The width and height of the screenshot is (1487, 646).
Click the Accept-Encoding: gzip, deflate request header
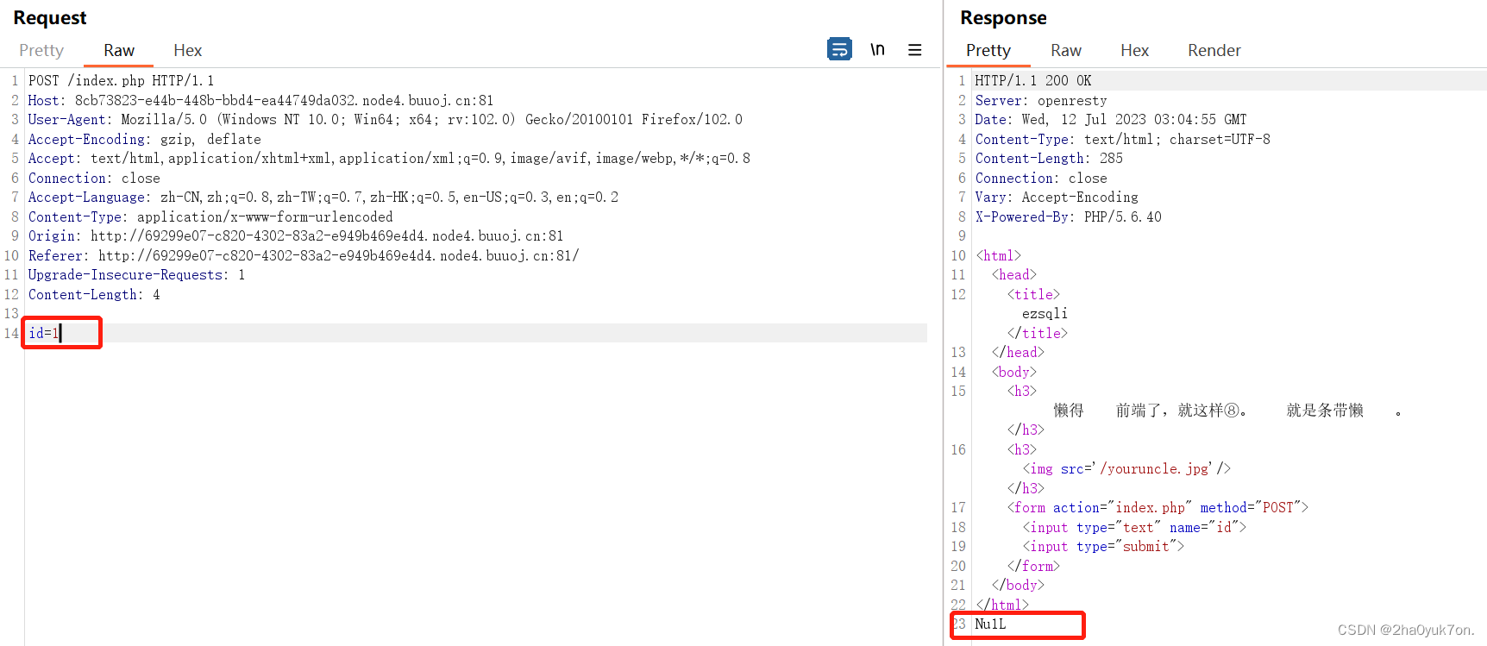click(145, 139)
